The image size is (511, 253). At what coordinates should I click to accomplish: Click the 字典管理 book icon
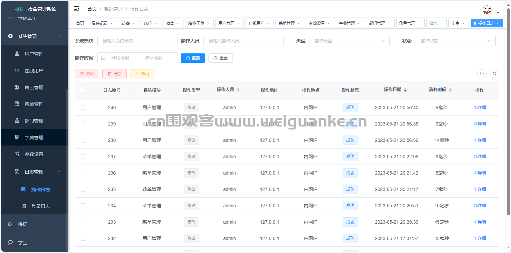pos(17,137)
